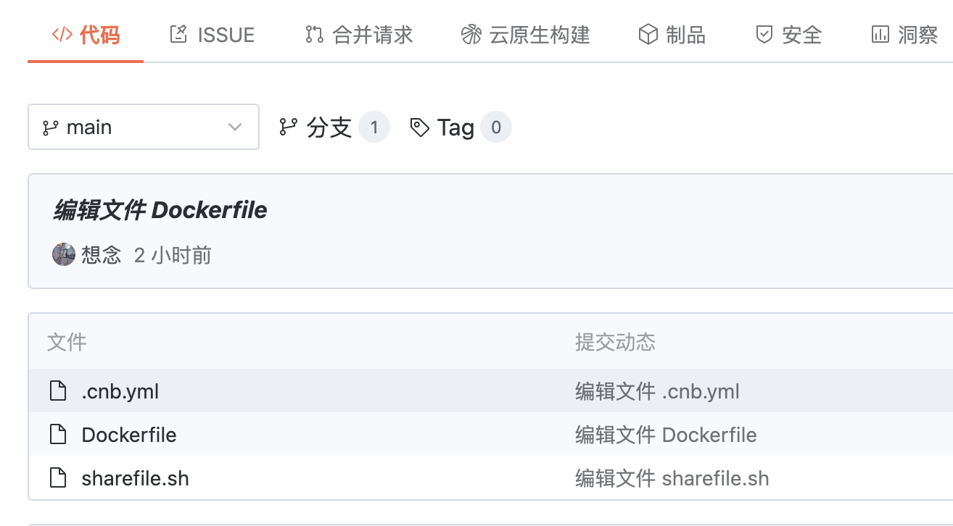Click the avatar of user 想念

pos(64,255)
